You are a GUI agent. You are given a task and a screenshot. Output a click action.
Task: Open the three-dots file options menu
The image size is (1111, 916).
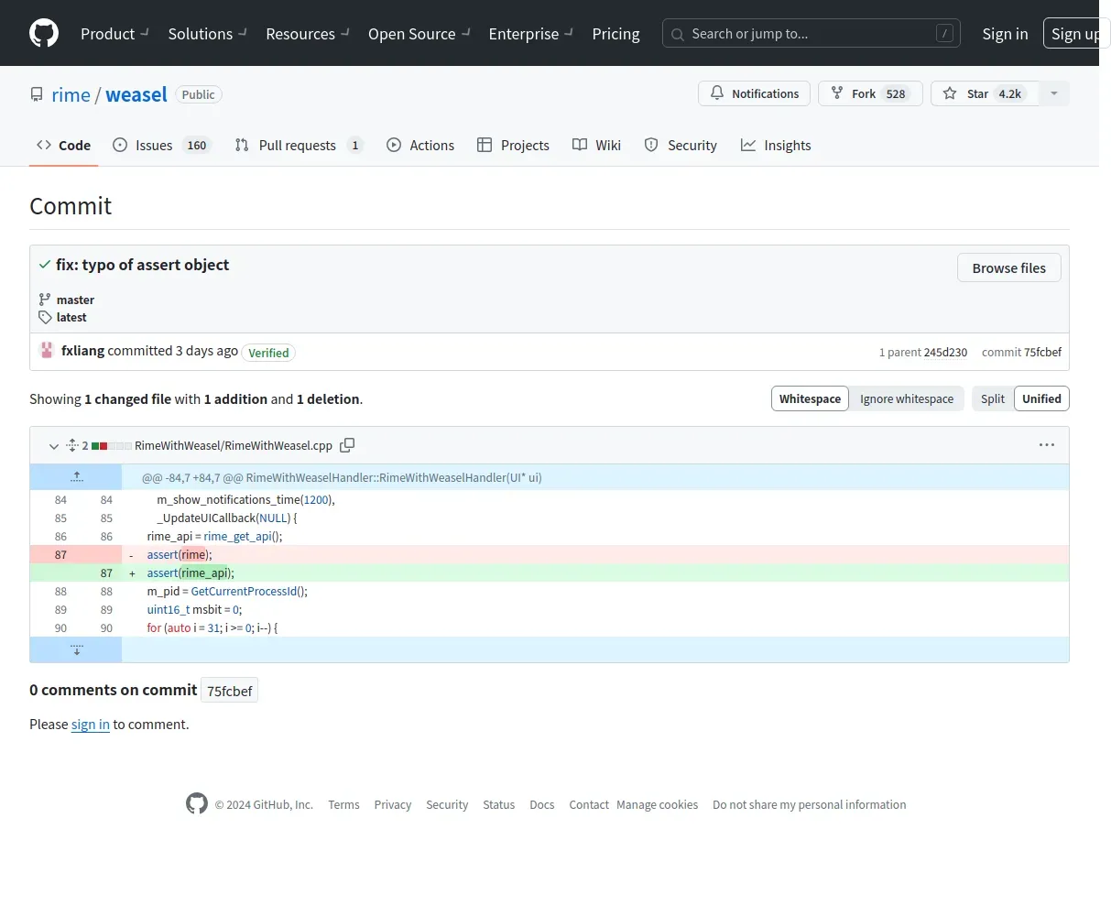point(1047,445)
